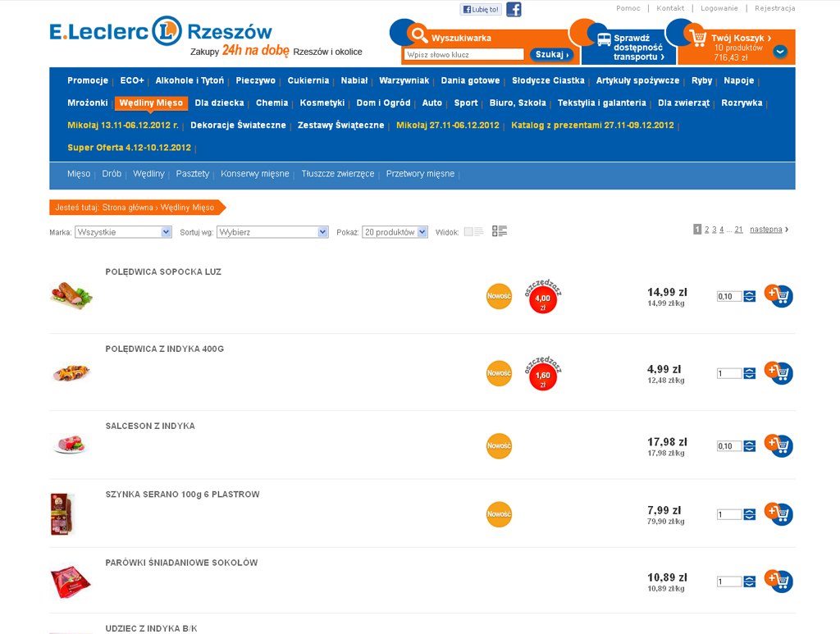The height and width of the screenshot is (634, 840).
Task: Switch to detailed list view icon
Action: 500,232
